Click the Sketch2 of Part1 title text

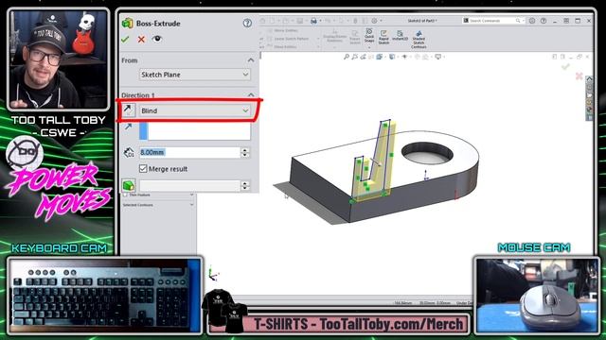[x=422, y=21]
